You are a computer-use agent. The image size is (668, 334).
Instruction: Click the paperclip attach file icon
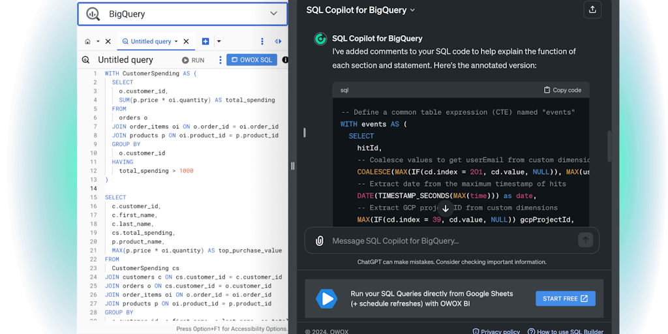[x=319, y=241]
